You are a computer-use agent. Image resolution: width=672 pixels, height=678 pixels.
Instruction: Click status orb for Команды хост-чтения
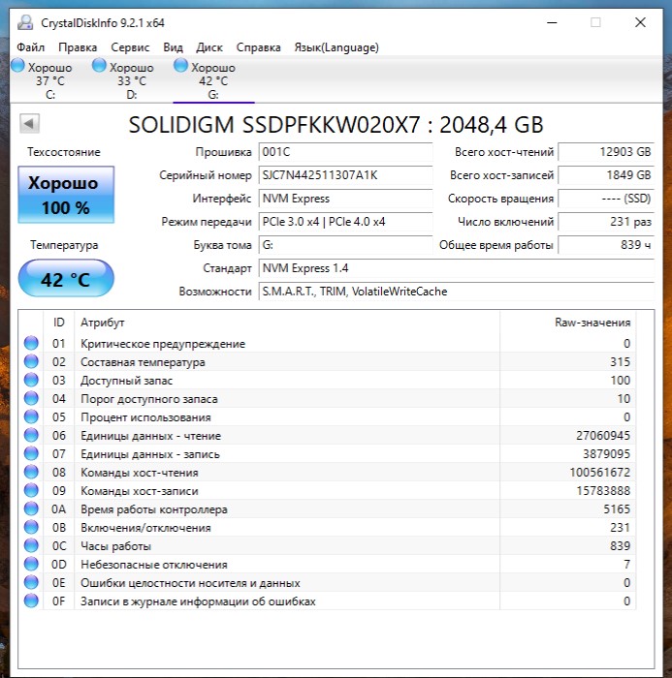click(x=31, y=472)
